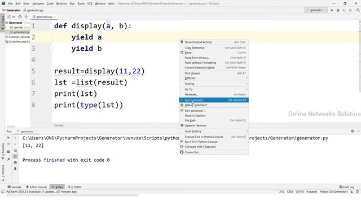Click the PyCharm update notification text
The image size is (361, 203).
(x=42, y=192)
